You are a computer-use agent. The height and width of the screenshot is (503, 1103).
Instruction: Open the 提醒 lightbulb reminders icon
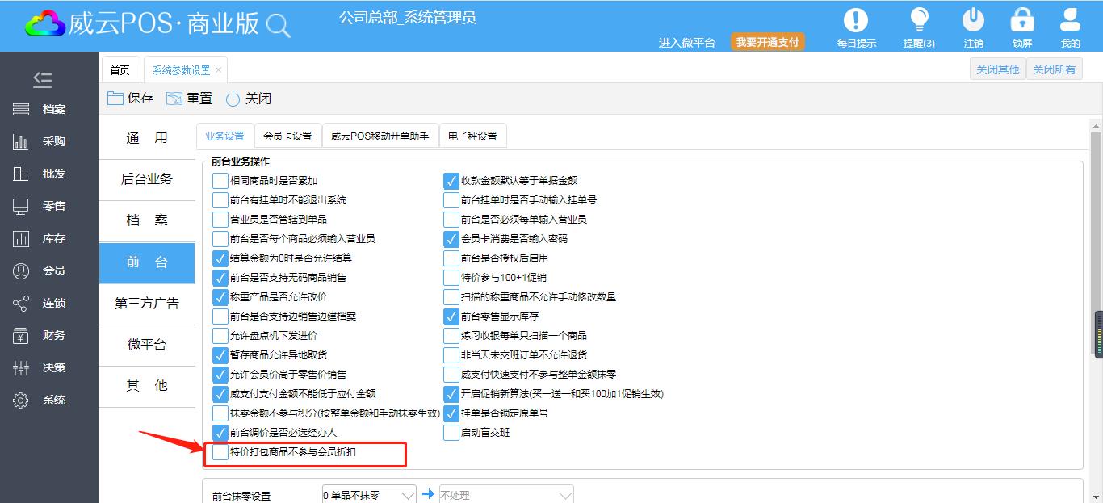coord(919,21)
